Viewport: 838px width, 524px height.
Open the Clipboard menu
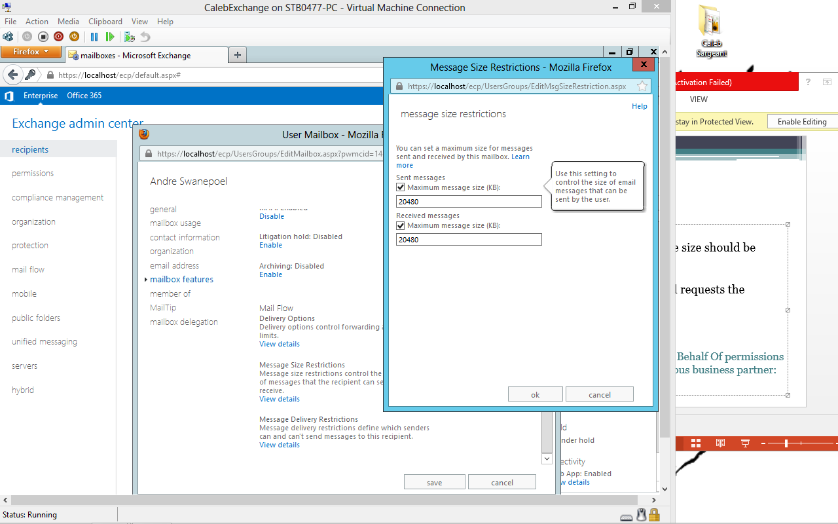click(105, 22)
